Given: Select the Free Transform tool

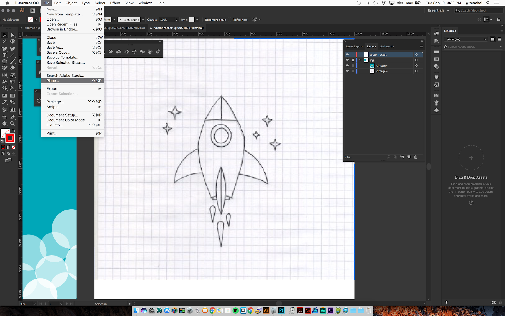Looking at the screenshot, I should (12, 82).
